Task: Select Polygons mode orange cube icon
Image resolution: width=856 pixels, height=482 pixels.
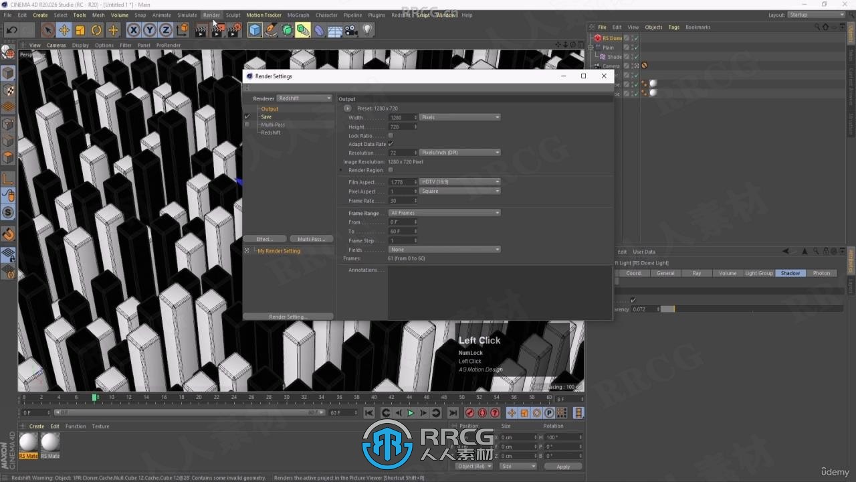Action: [x=8, y=157]
